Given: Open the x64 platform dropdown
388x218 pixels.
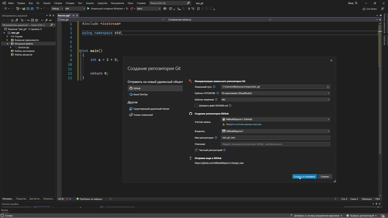Looking at the screenshot, I should coord(75,8).
